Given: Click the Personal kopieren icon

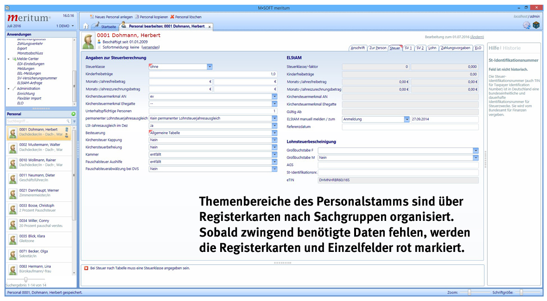Looking at the screenshot, I should (x=137, y=17).
